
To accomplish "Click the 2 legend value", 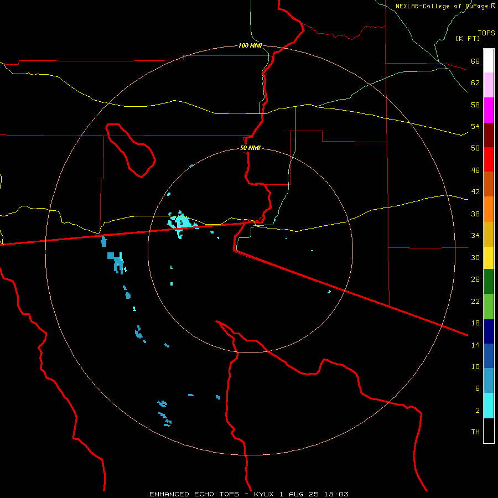I will tap(478, 410).
